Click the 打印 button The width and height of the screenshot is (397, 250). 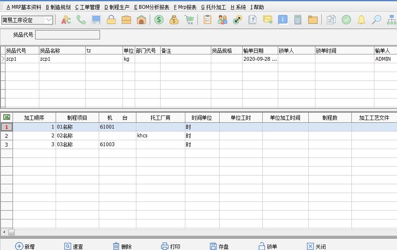click(171, 246)
